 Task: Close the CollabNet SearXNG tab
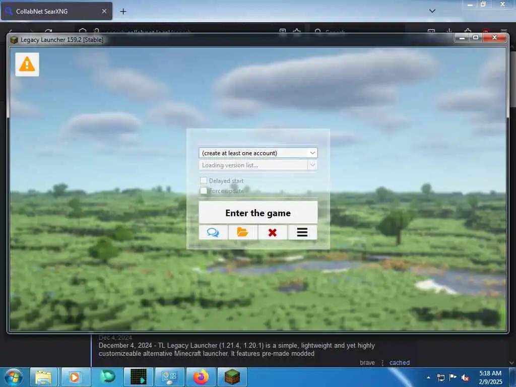click(x=104, y=11)
